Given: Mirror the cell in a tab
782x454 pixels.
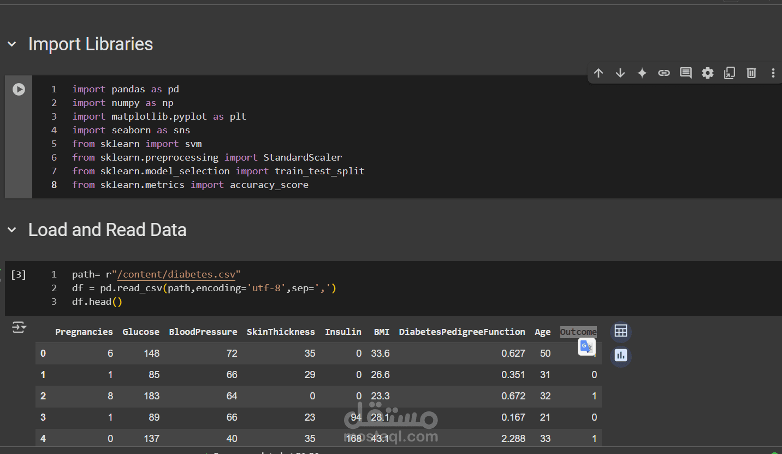Looking at the screenshot, I should point(730,73).
